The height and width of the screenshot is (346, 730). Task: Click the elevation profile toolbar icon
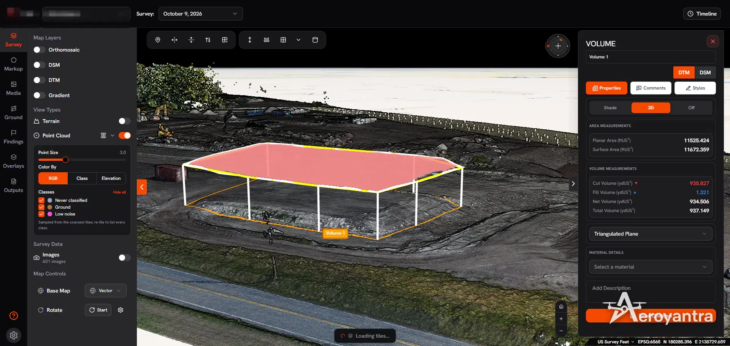tap(208, 40)
